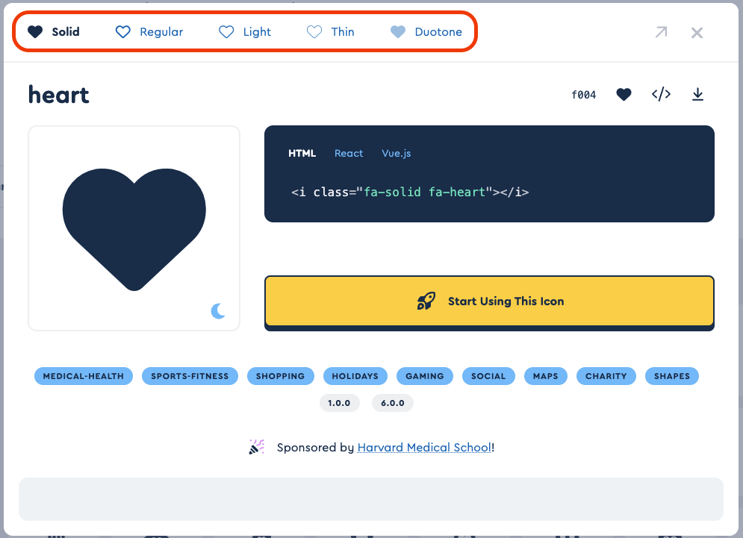743x538 pixels.
Task: Choose the Light heart style
Action: [245, 32]
